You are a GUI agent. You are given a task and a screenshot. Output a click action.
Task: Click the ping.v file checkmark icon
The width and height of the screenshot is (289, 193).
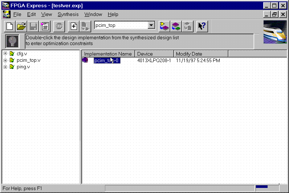tap(12, 67)
